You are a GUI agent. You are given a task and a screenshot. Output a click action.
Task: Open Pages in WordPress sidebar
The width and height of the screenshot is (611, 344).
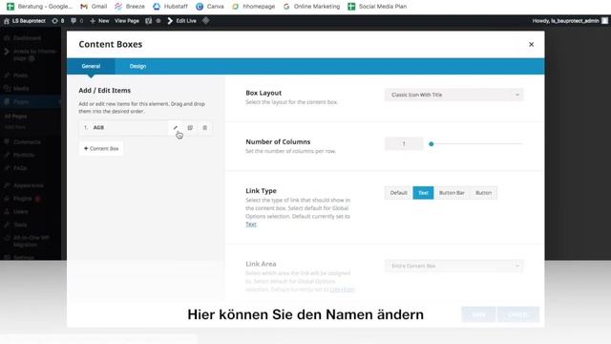coord(31,102)
